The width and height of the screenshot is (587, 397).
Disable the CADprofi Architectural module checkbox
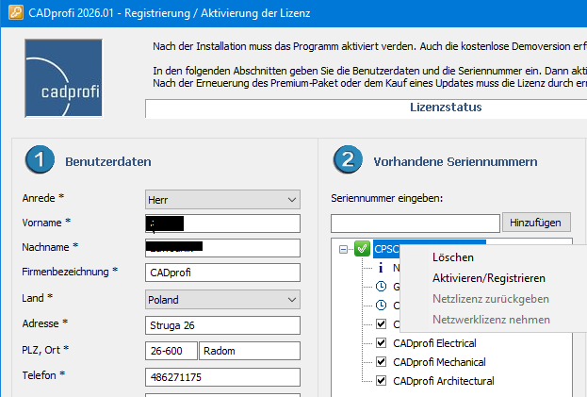click(x=382, y=381)
